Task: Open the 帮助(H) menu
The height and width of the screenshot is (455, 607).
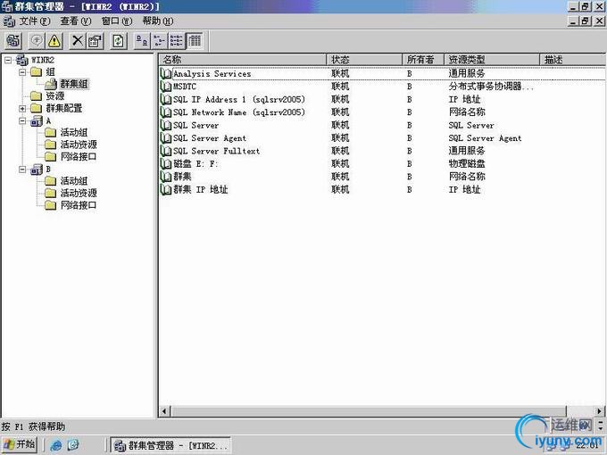Action: (x=158, y=21)
